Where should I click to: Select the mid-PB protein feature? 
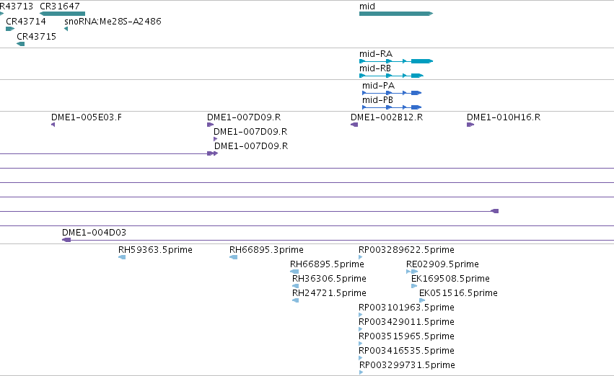tap(392, 107)
